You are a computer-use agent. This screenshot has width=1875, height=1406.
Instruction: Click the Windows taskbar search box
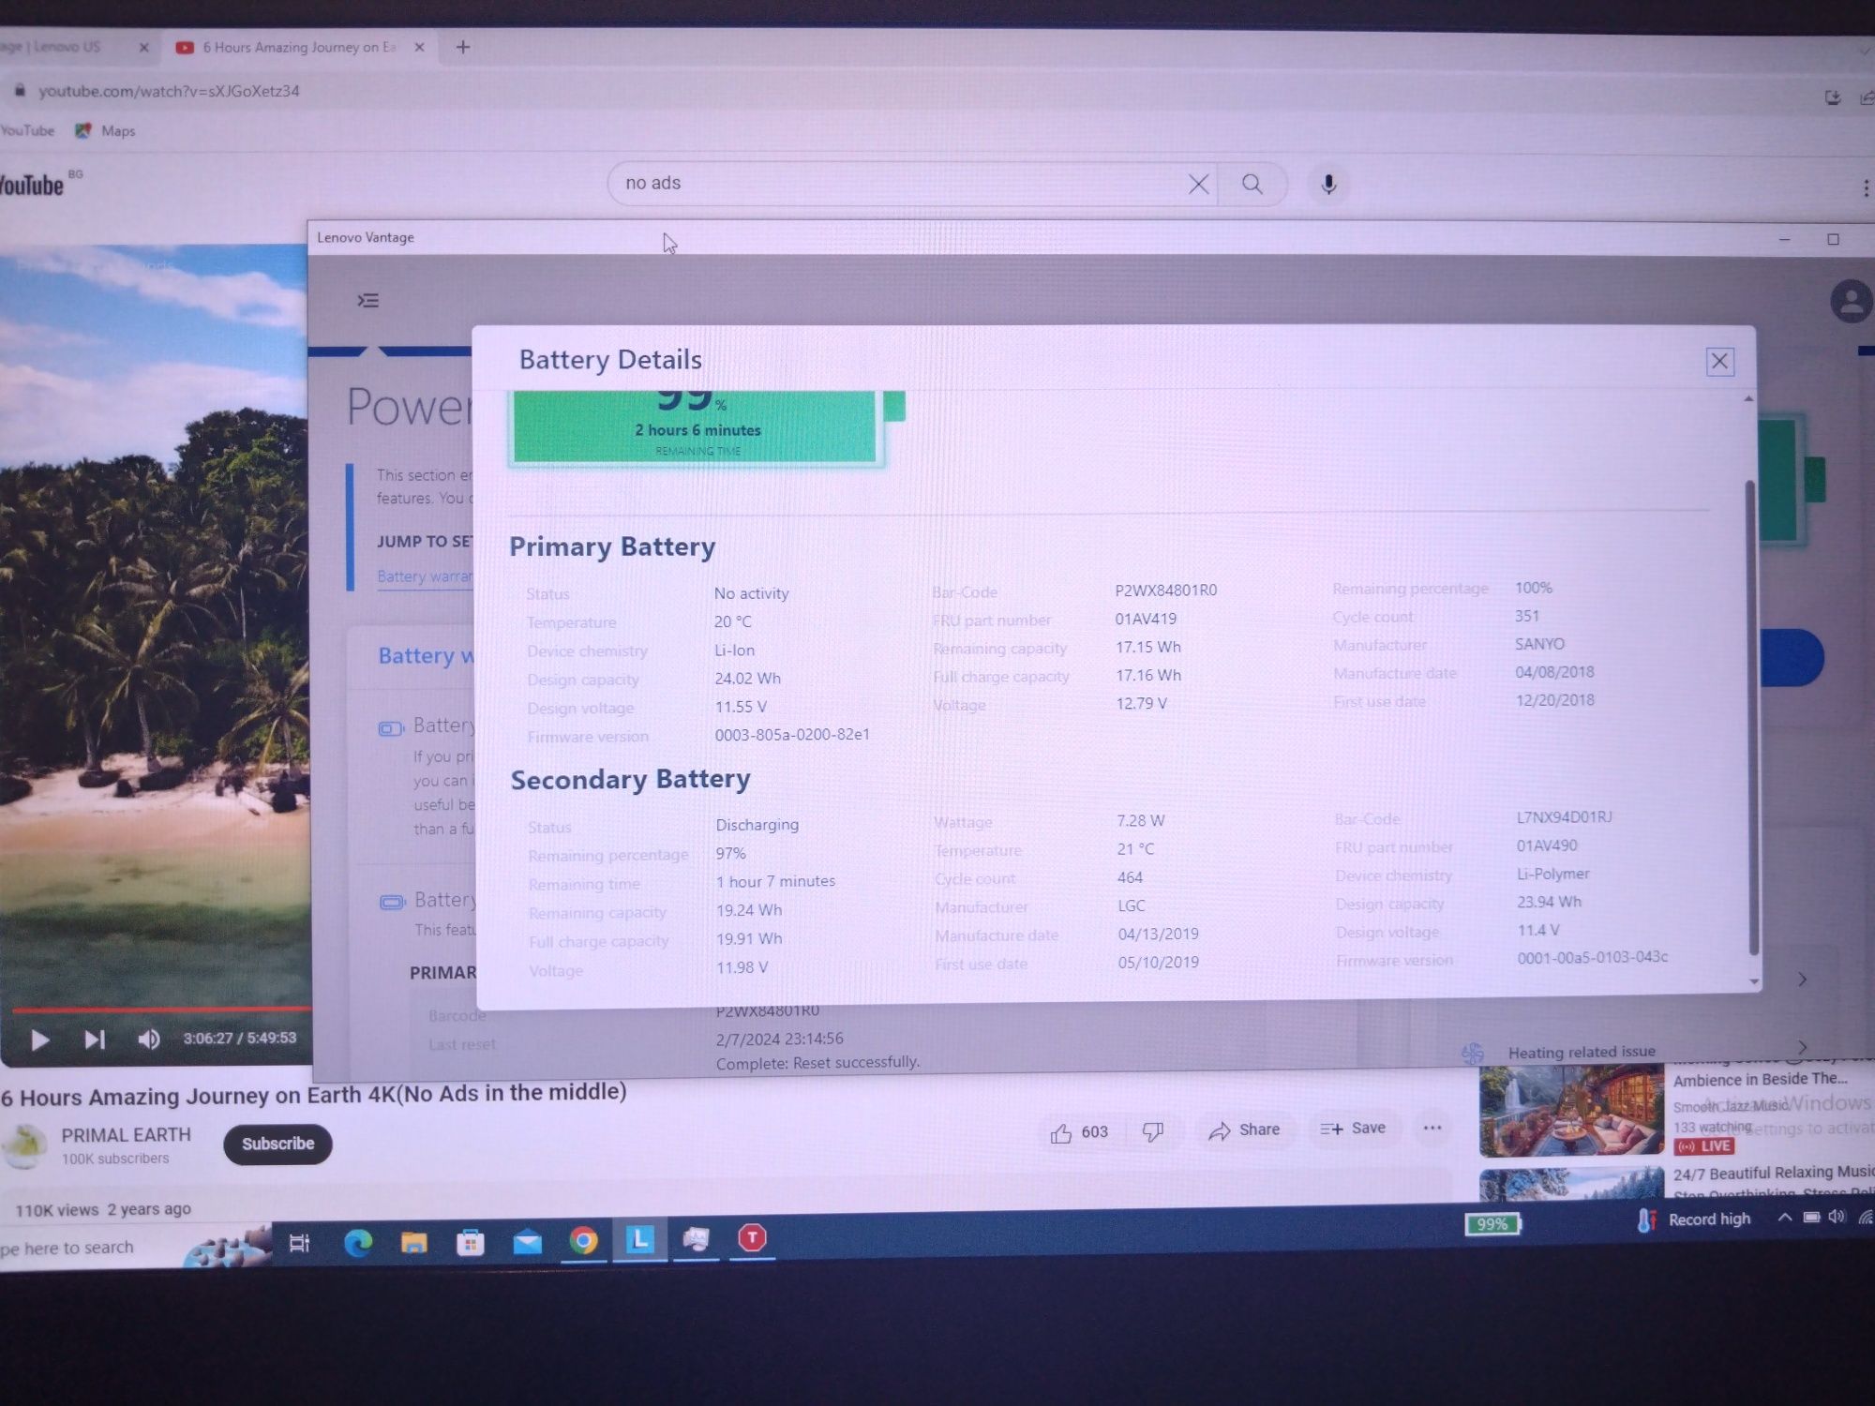click(94, 1248)
